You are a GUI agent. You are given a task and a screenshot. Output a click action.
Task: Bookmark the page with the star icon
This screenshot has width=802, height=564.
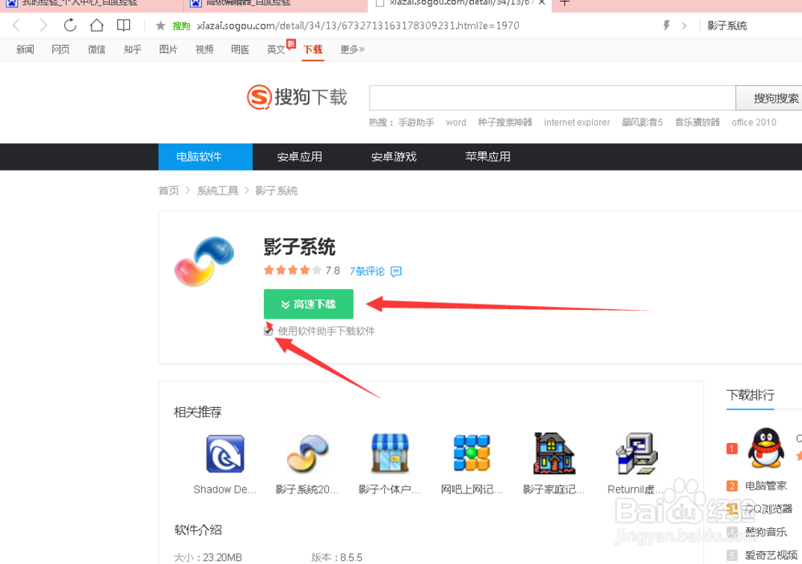(x=160, y=26)
